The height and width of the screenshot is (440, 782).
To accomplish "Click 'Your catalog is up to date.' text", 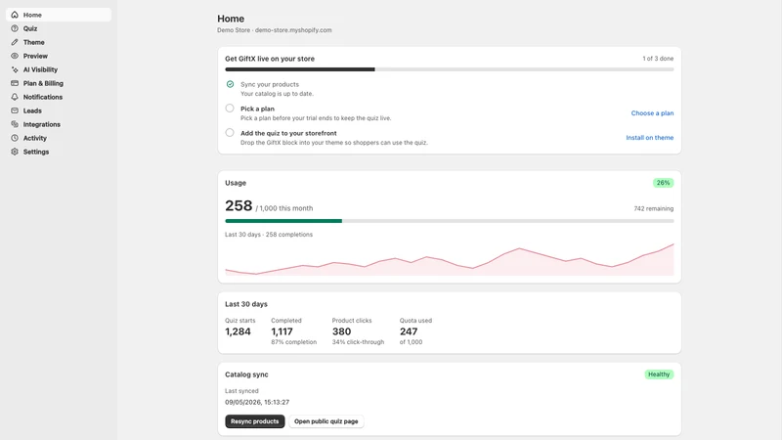I will pos(277,94).
